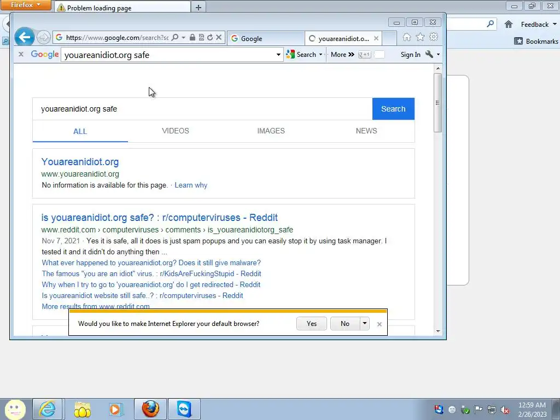Image resolution: width=560 pixels, height=420 pixels.
Task: Open the Start menu smiley orb
Action: 15,409
